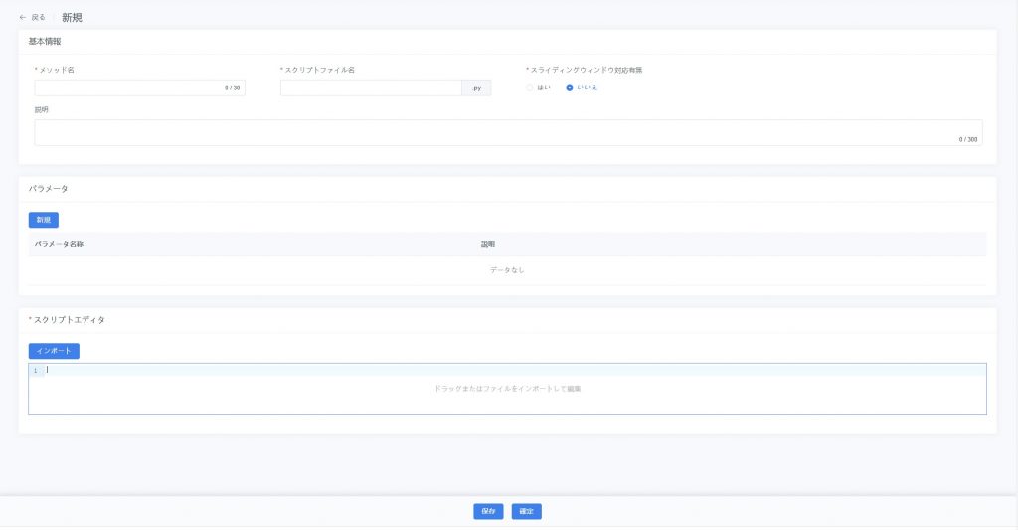Save the form with 保存 button

pos(488,511)
